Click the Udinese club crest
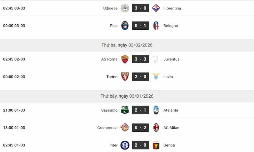 point(125,8)
